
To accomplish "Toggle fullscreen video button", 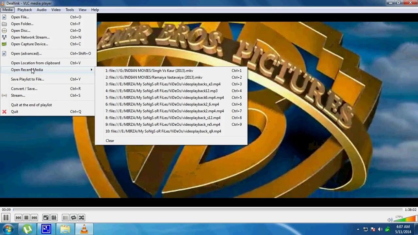I will [46, 218].
